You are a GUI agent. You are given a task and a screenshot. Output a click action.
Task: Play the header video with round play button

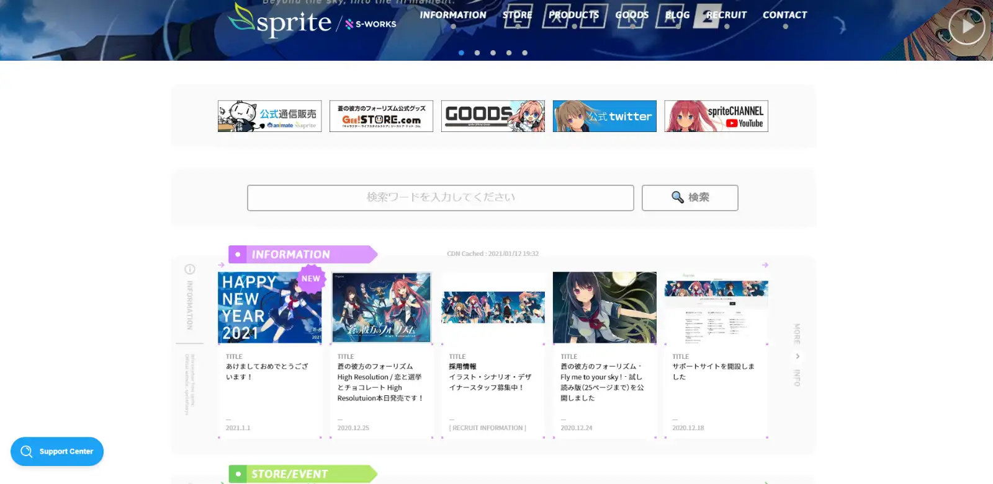[966, 26]
